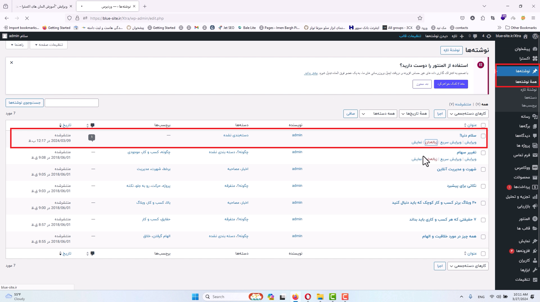Open تجزیه و تحلیل analytics in sidebar

517,197
